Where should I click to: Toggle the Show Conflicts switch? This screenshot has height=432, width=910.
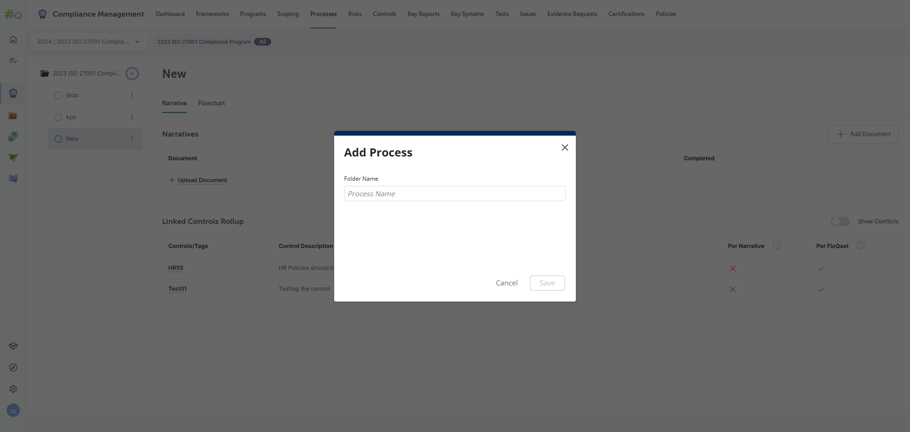pyautogui.click(x=840, y=221)
